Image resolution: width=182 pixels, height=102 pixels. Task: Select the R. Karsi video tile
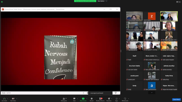pos(152,26)
